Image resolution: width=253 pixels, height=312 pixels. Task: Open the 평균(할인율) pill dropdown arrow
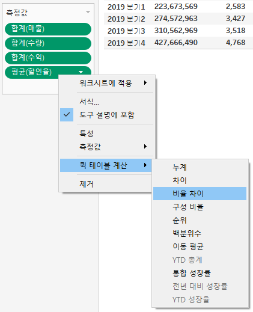click(81, 72)
